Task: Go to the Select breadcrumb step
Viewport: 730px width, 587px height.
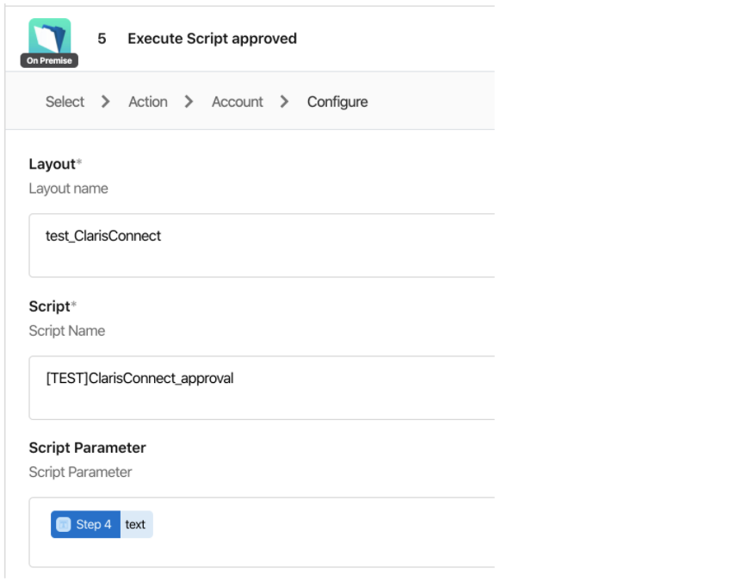Action: pyautogui.click(x=65, y=102)
